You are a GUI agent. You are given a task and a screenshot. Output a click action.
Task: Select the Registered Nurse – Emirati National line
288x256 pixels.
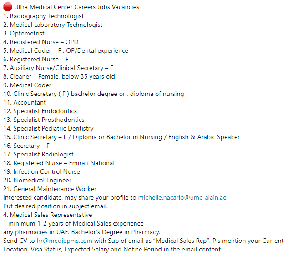59,163
